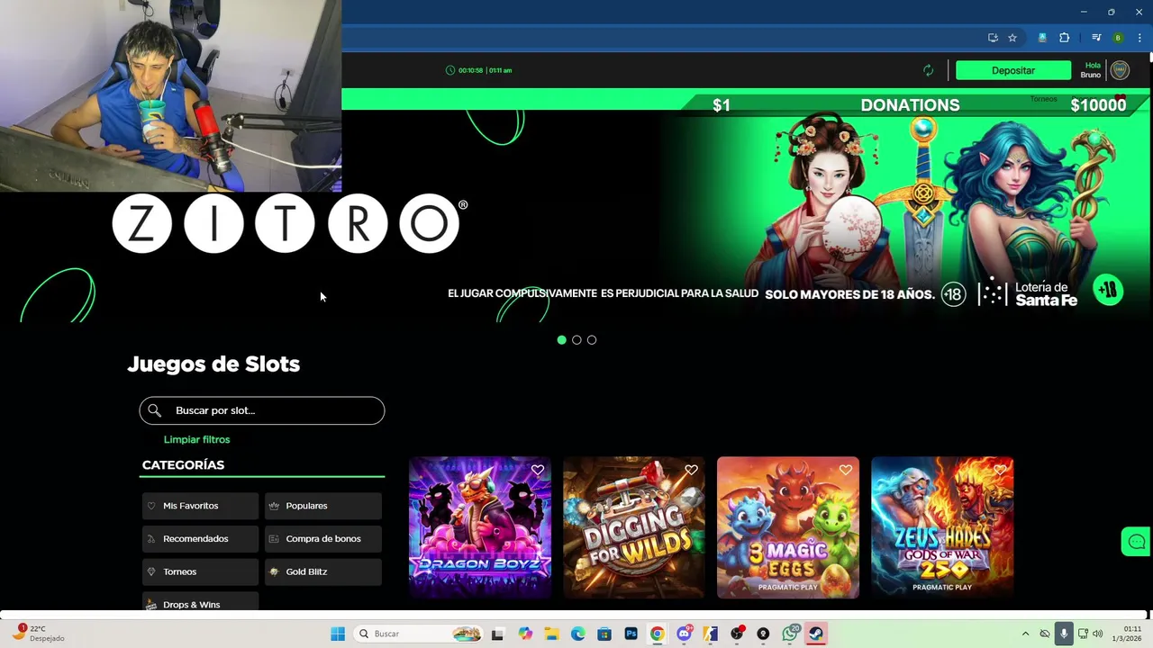Click the install app icon in address bar
This screenshot has width=1153, height=648.
click(993, 38)
